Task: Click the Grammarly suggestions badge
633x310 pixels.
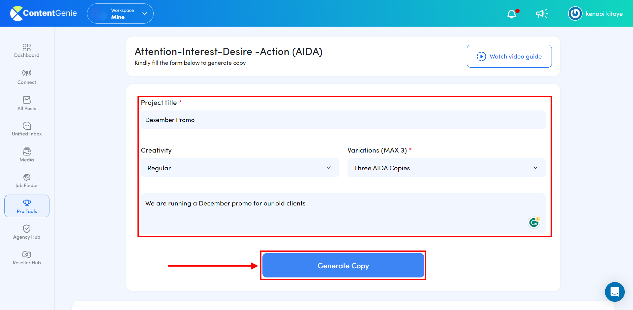Action: tap(534, 222)
